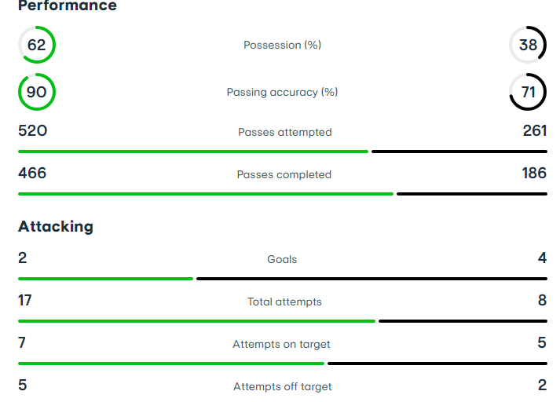The height and width of the screenshot is (402, 560).
Task: Select the black 71 passing accuracy circle
Action: coord(528,92)
